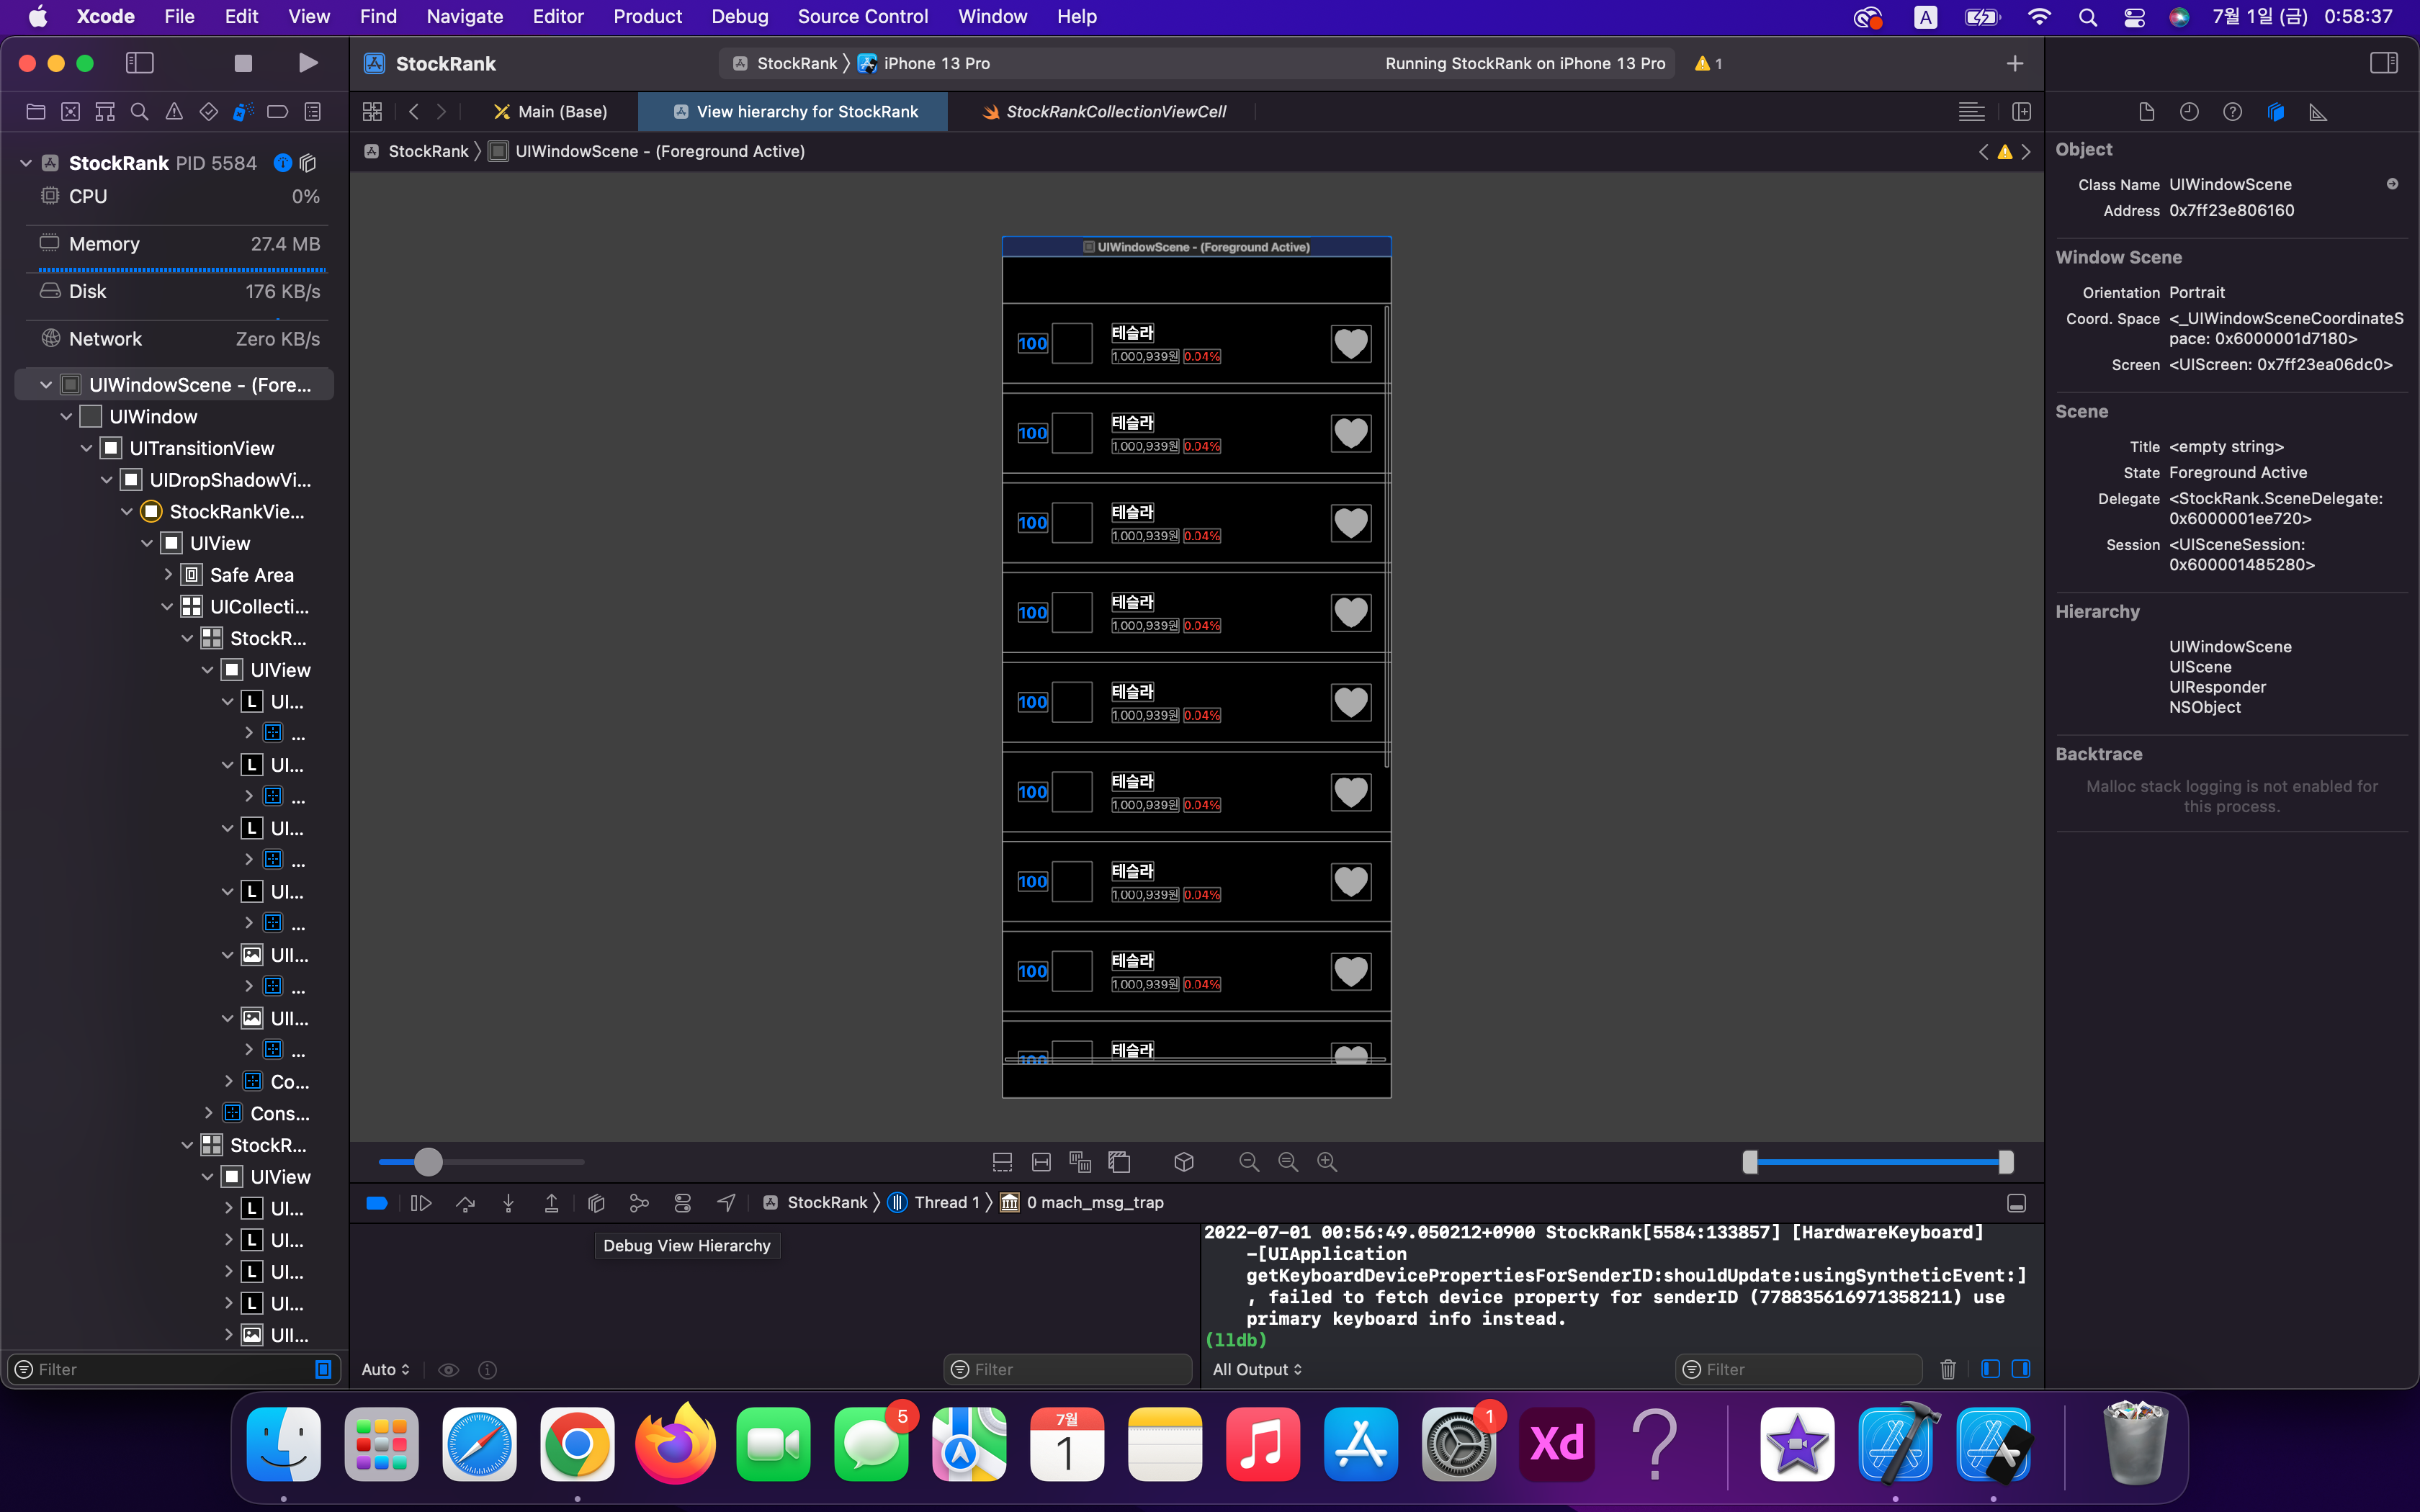Screen dimensions: 2420x1512
Task: Click the warning indicator in activity bar
Action: [x=1708, y=63]
